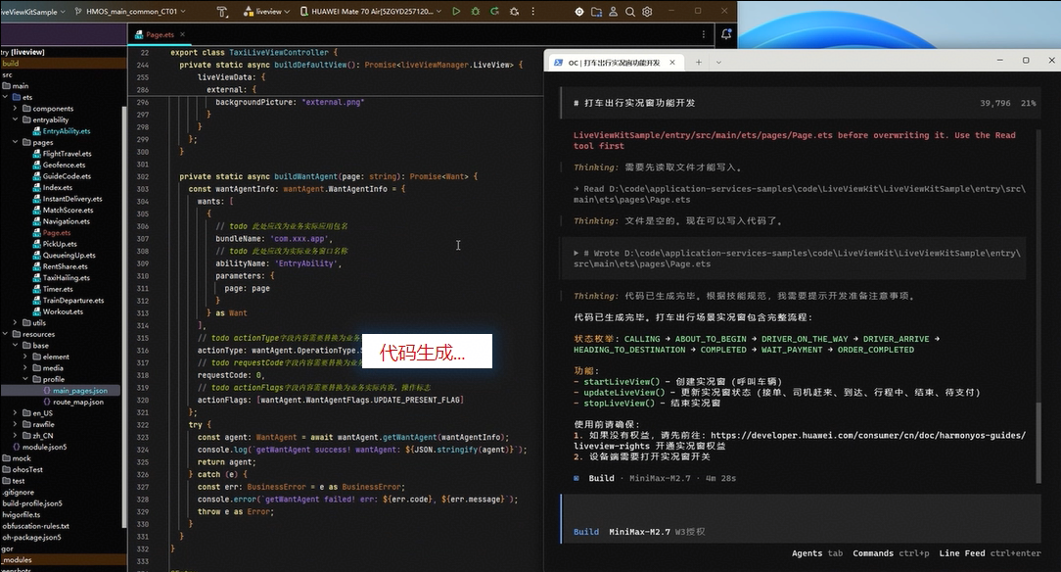Screen dimensions: 1061x572
Task: Click the target locate icon in toolbar
Action: pyautogui.click(x=579, y=12)
